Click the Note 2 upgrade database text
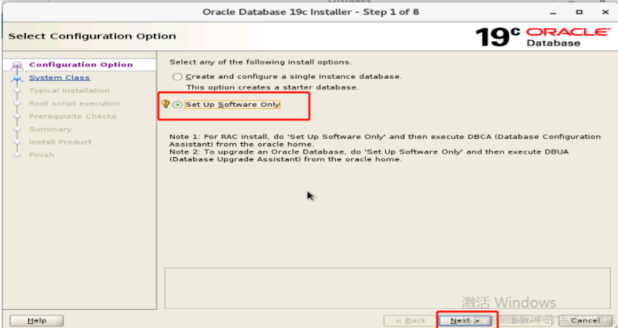 tap(369, 155)
